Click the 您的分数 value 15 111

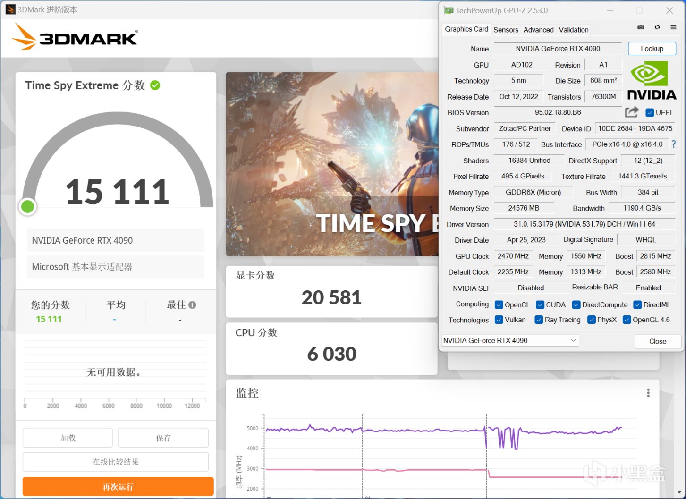49,319
